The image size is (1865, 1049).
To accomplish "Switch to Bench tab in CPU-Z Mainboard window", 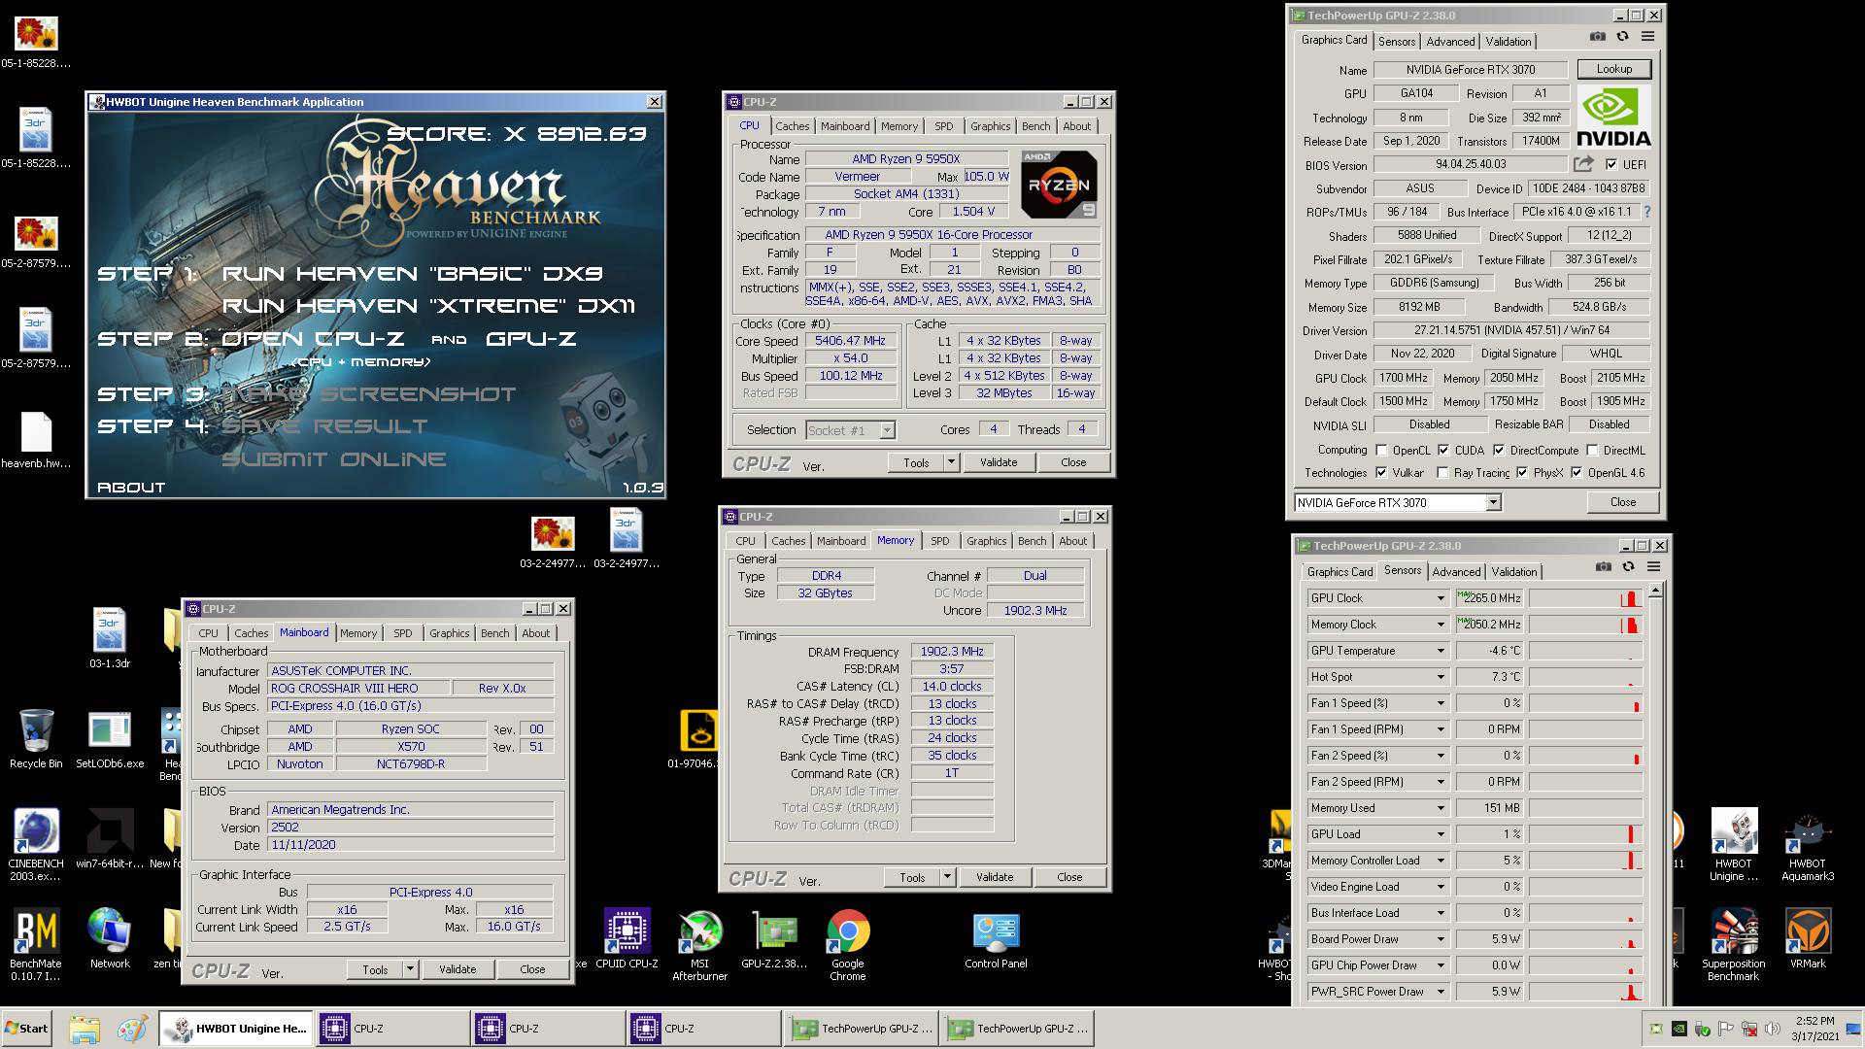I will 494,633.
